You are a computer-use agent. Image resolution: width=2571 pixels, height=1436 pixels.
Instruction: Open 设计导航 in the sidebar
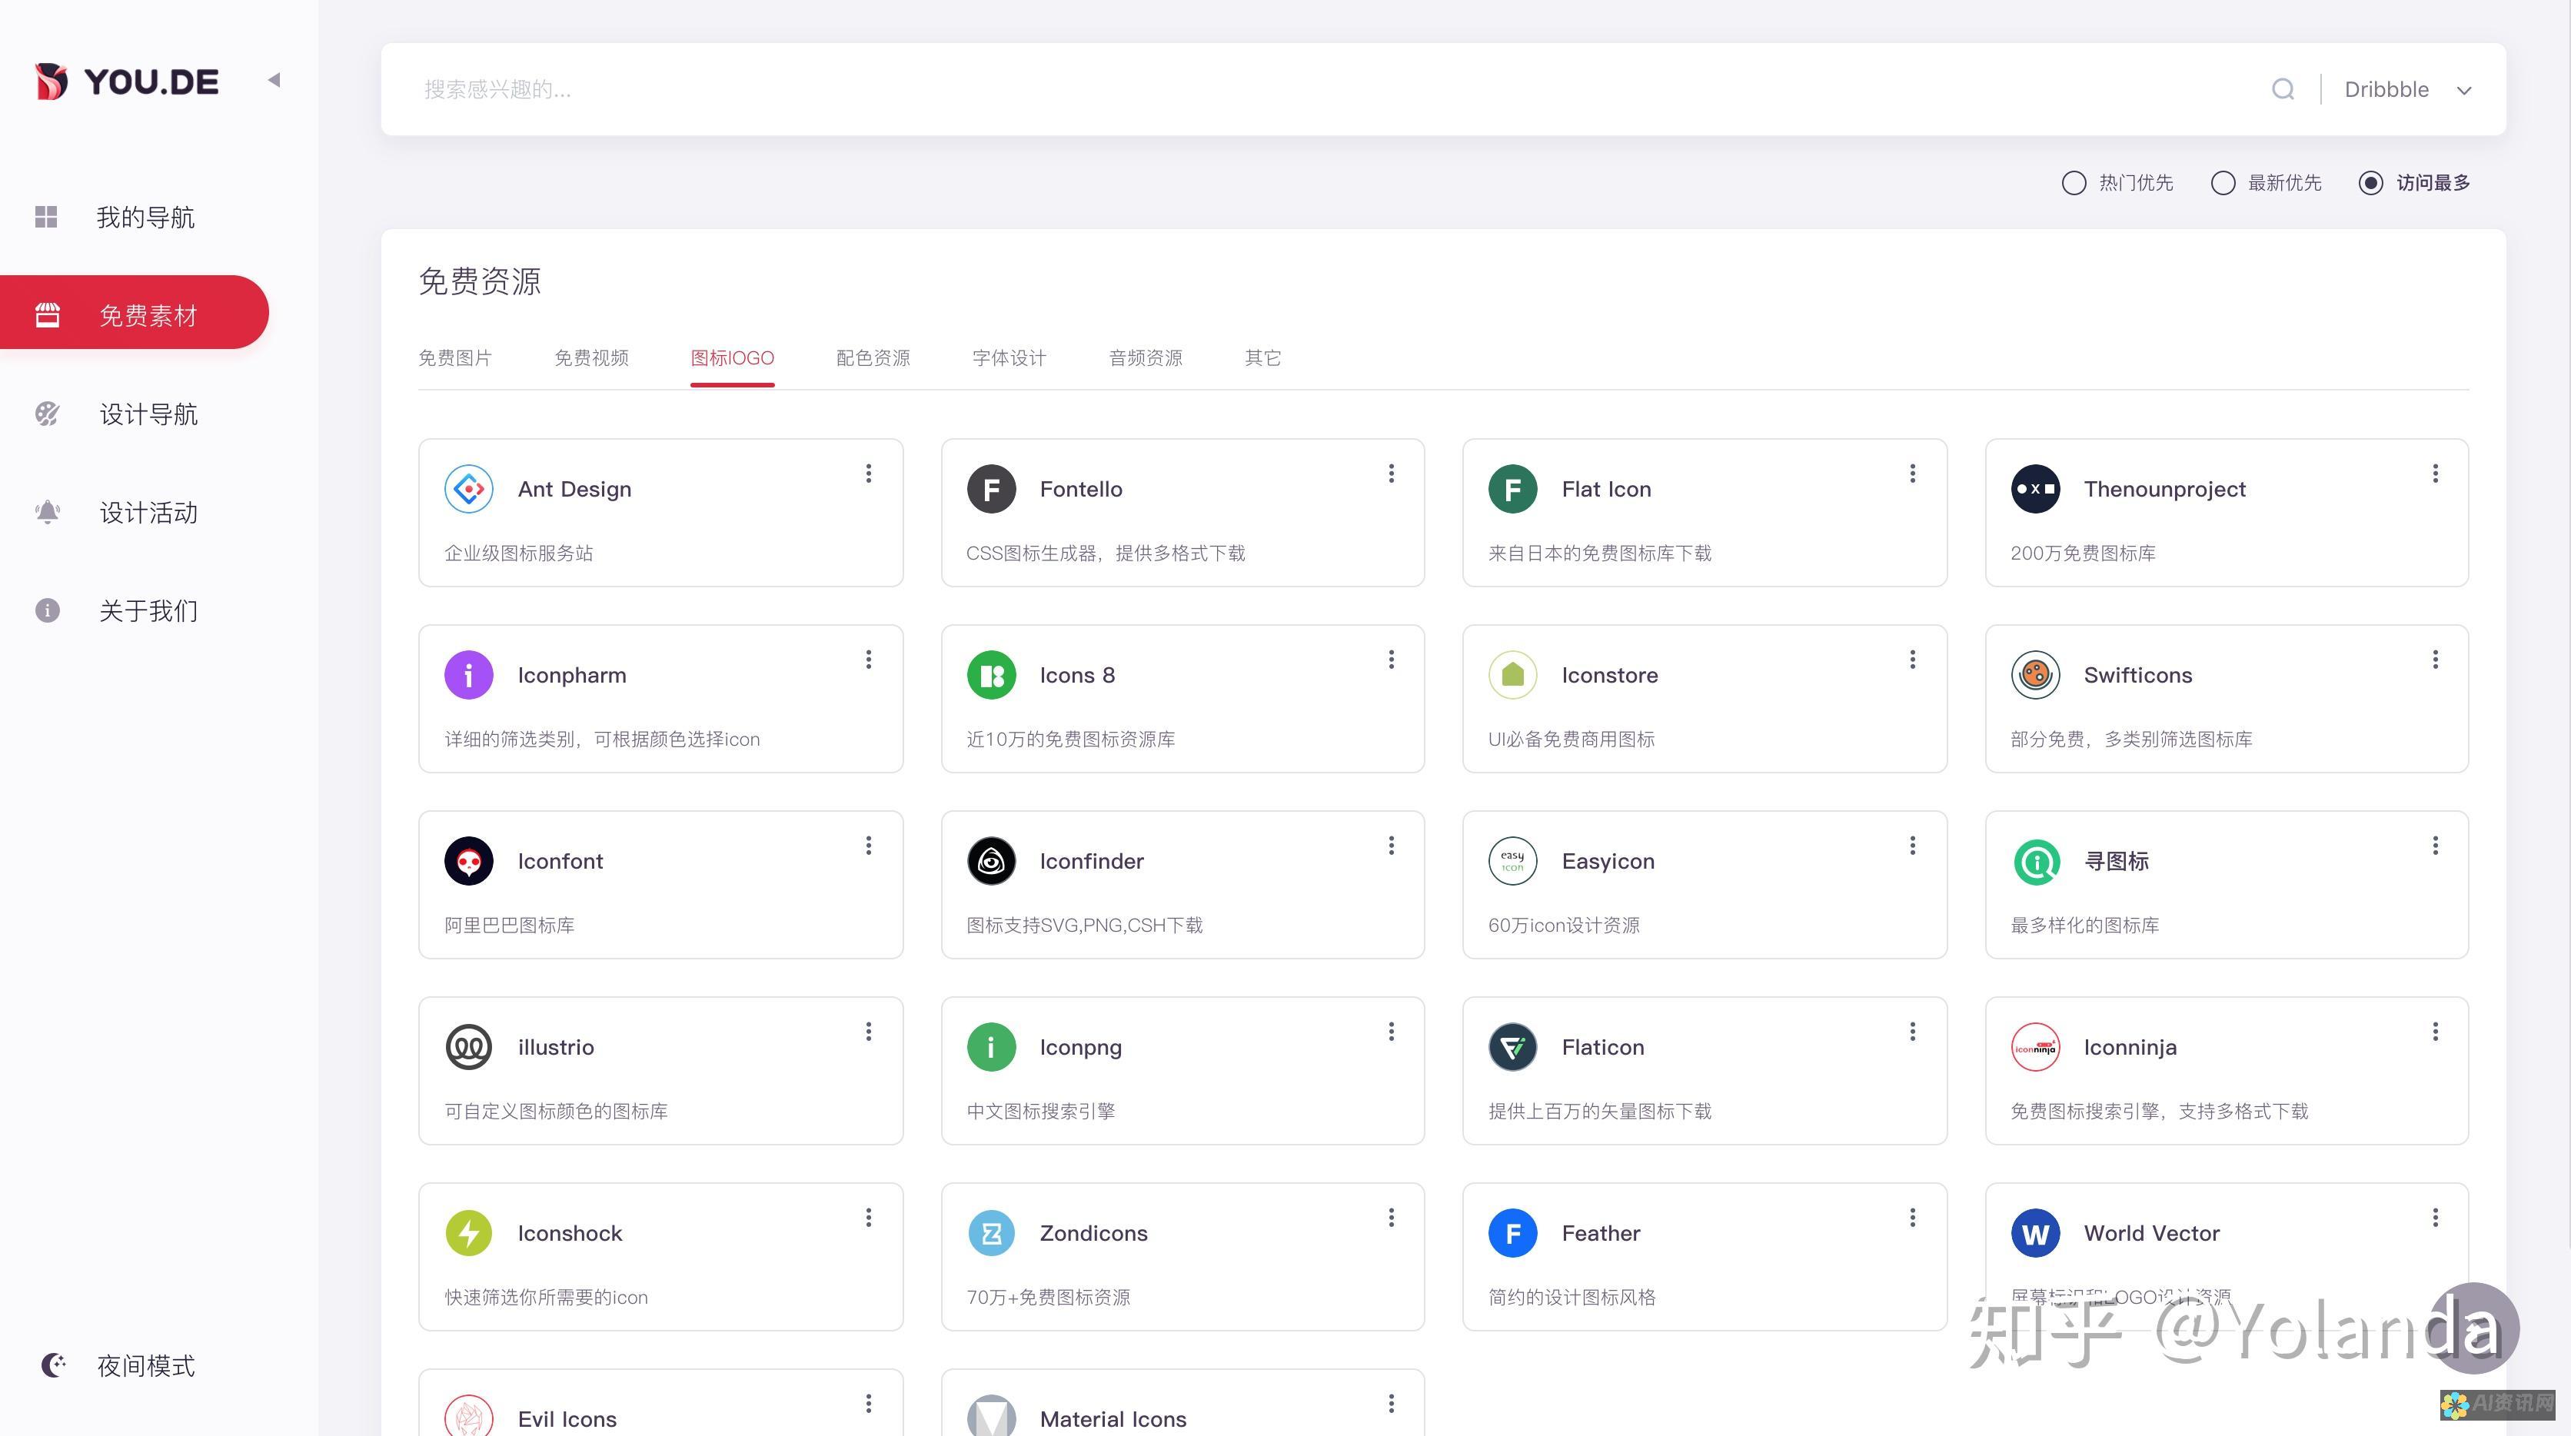[x=148, y=414]
